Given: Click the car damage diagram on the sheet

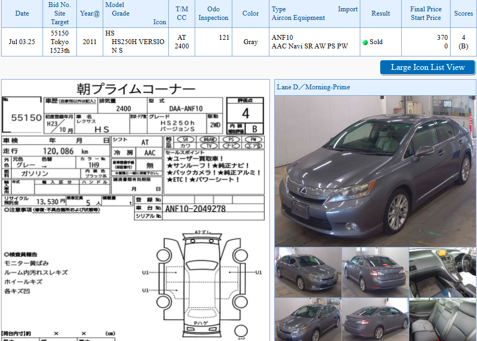Looking at the screenshot, I should (x=202, y=285).
